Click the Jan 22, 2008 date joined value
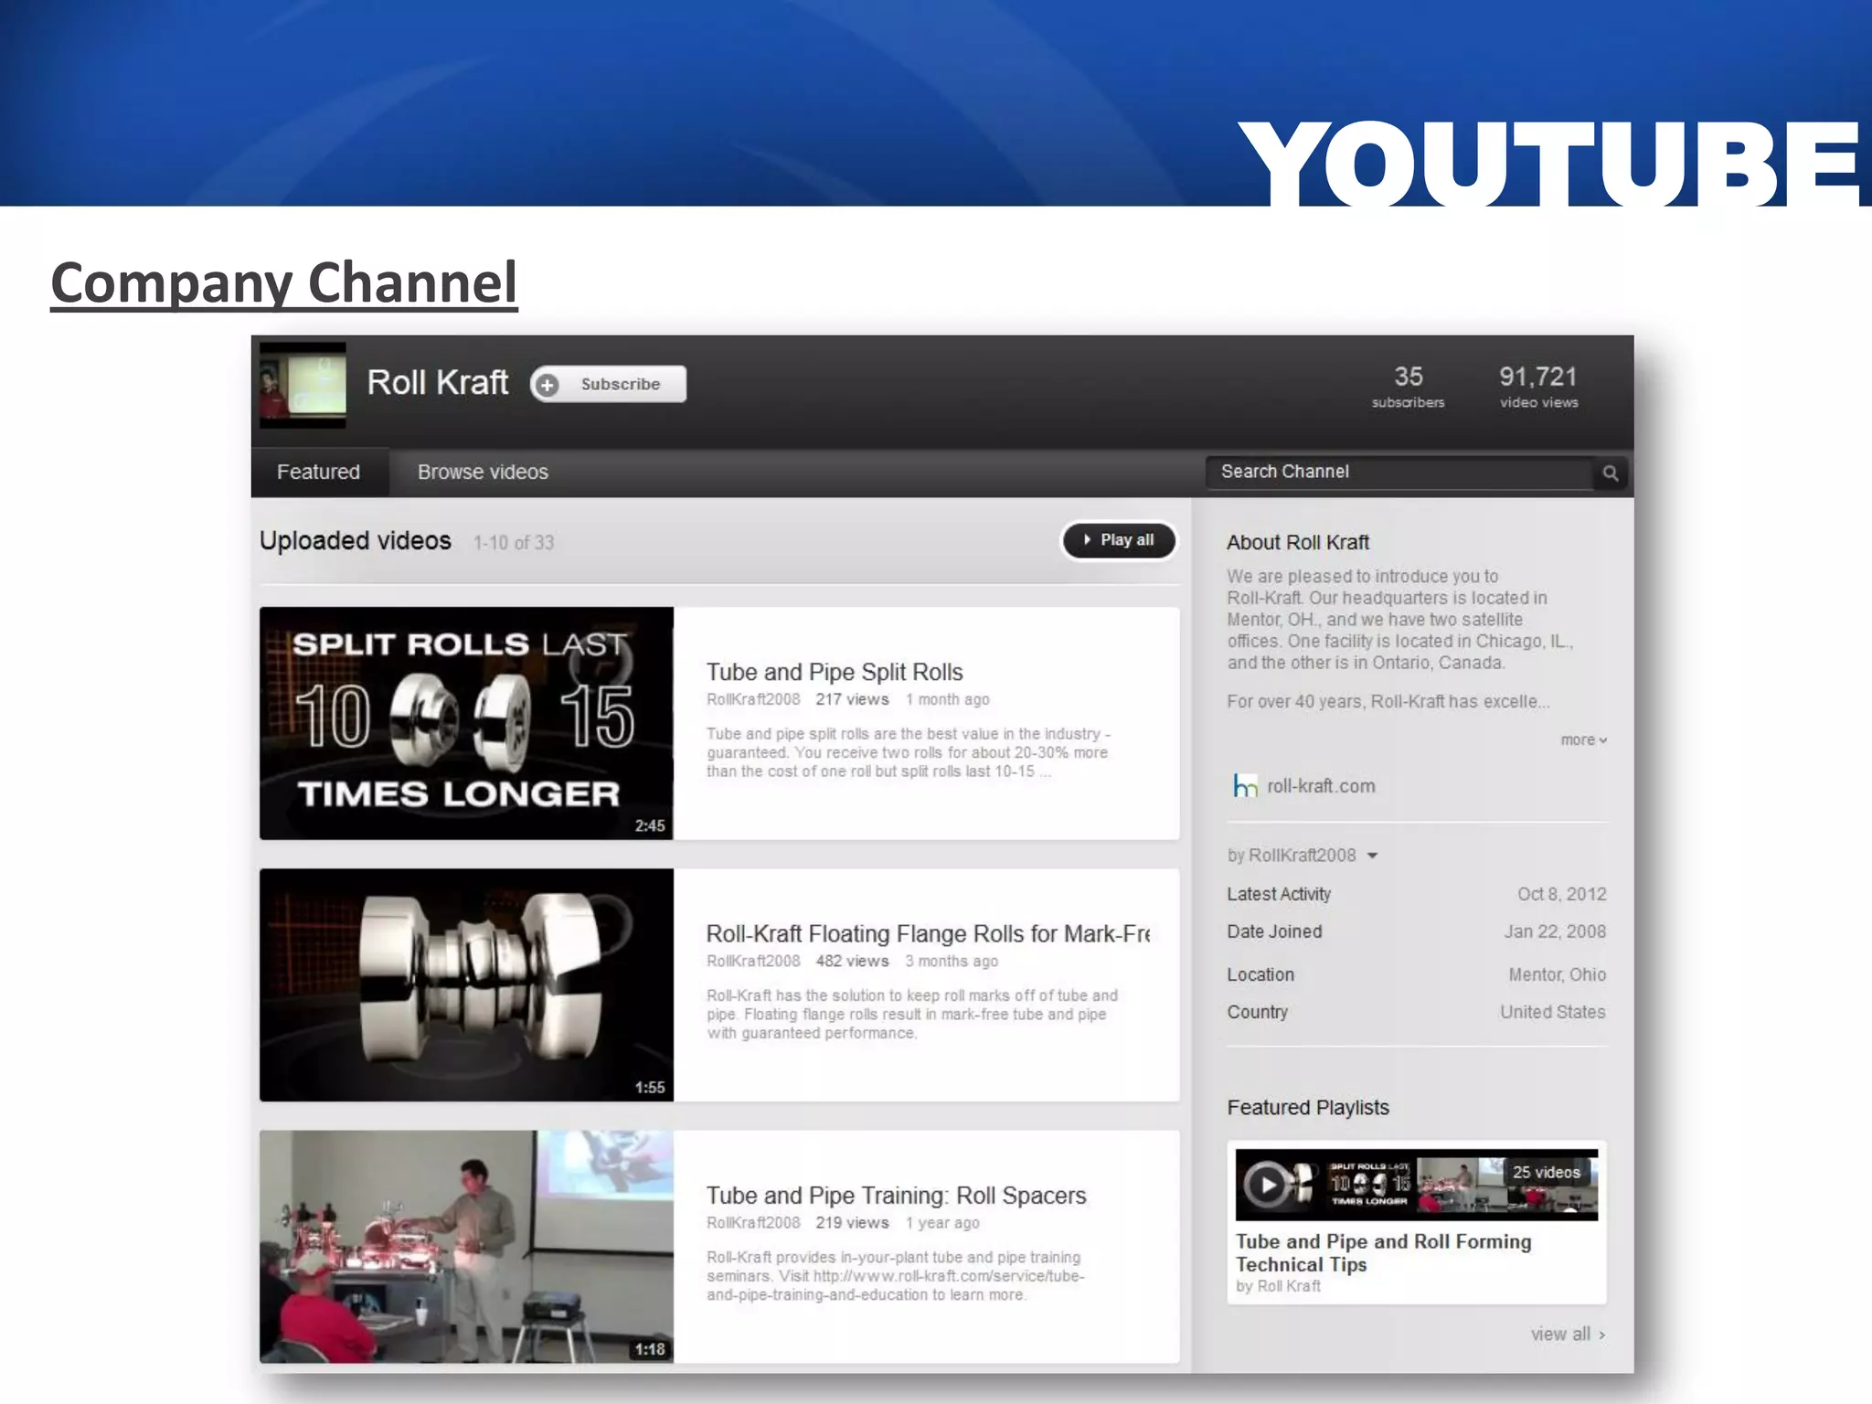This screenshot has height=1404, width=1872. click(x=1555, y=931)
